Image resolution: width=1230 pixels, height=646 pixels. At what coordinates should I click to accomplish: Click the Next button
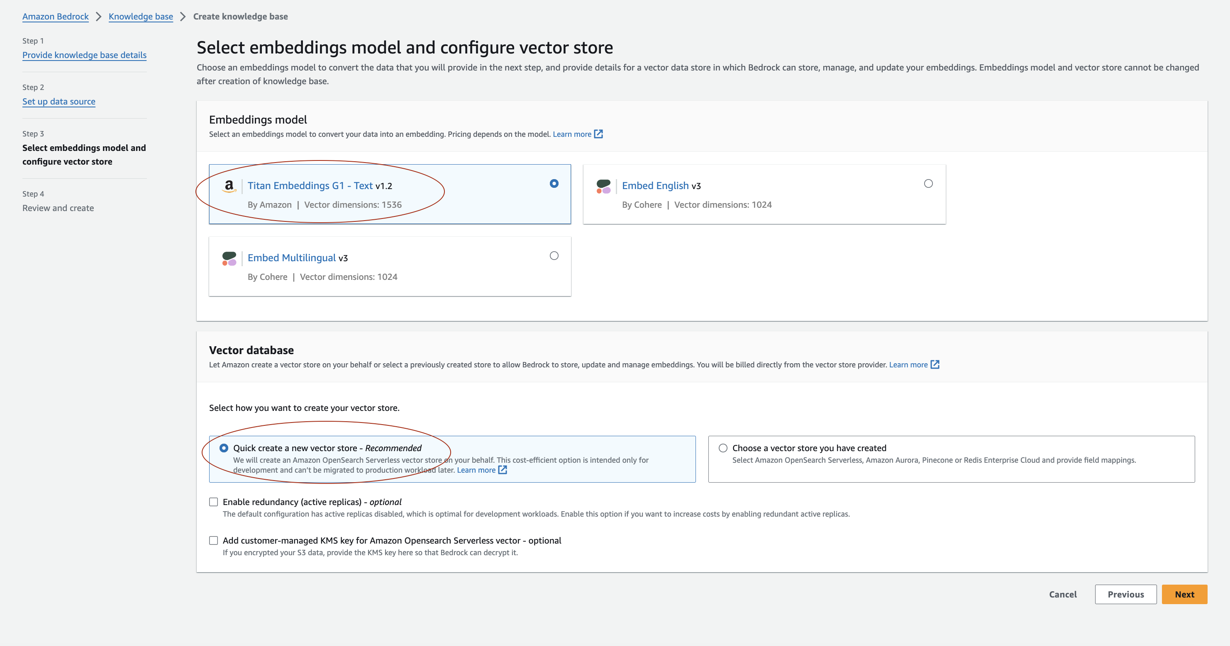(1184, 594)
